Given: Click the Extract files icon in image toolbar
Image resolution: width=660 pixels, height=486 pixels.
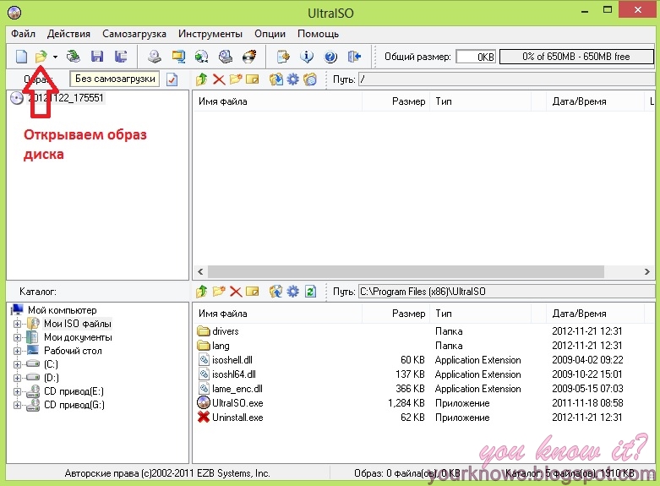Looking at the screenshot, I should (276, 79).
